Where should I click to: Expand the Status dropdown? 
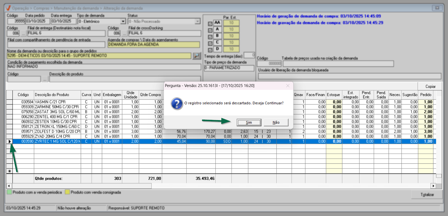point(198,21)
